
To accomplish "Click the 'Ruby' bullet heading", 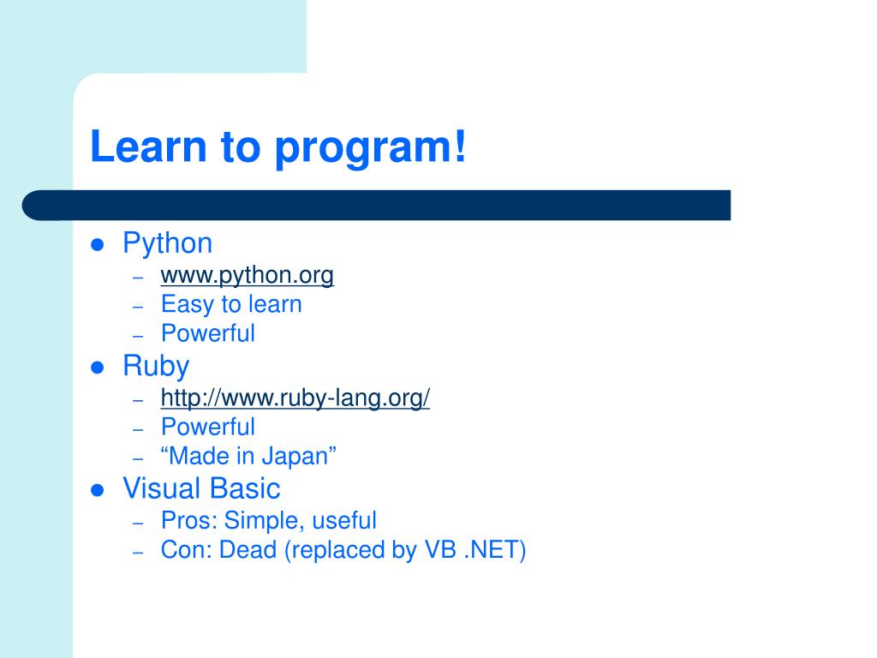I will tap(156, 367).
